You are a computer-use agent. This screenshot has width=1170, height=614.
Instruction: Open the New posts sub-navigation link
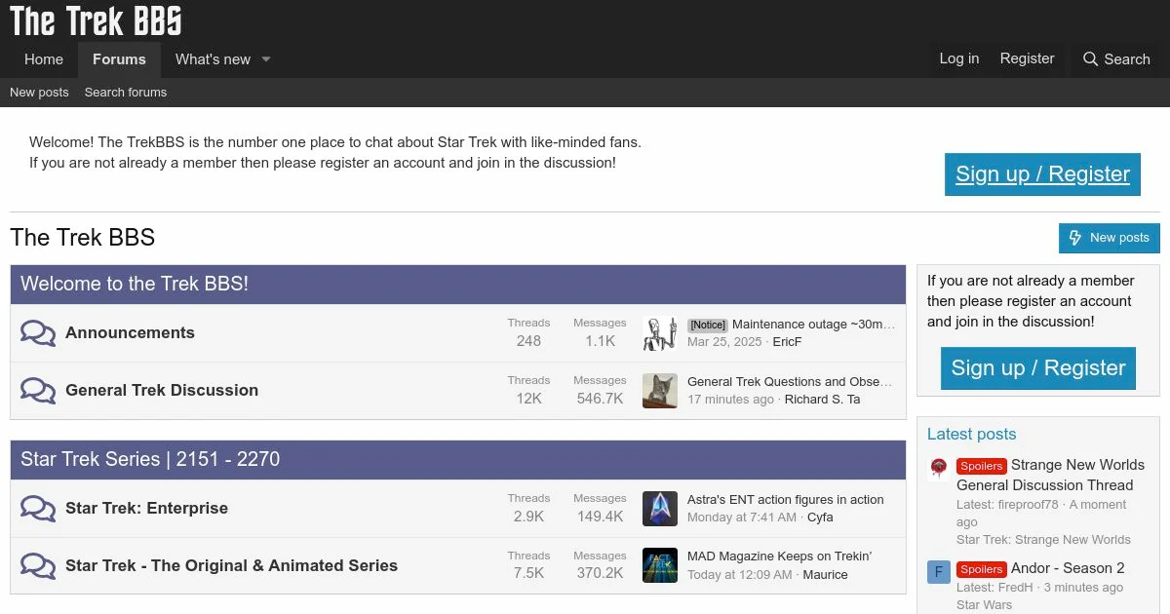click(x=39, y=93)
